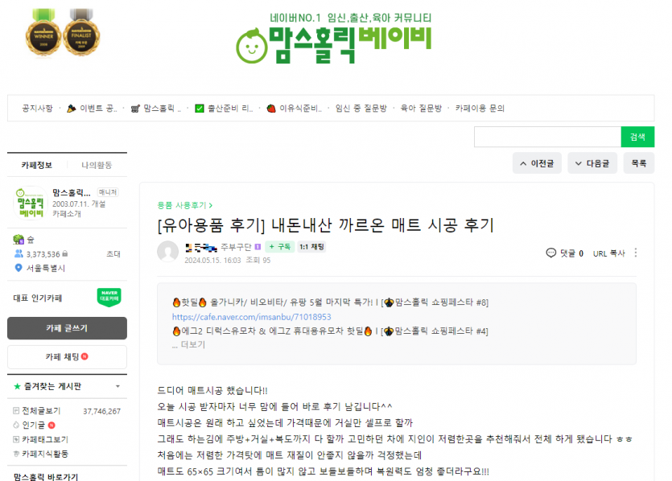Image resolution: width=672 pixels, height=481 pixels.
Task: Expand notice with ... 더보기
Action: coord(188,344)
